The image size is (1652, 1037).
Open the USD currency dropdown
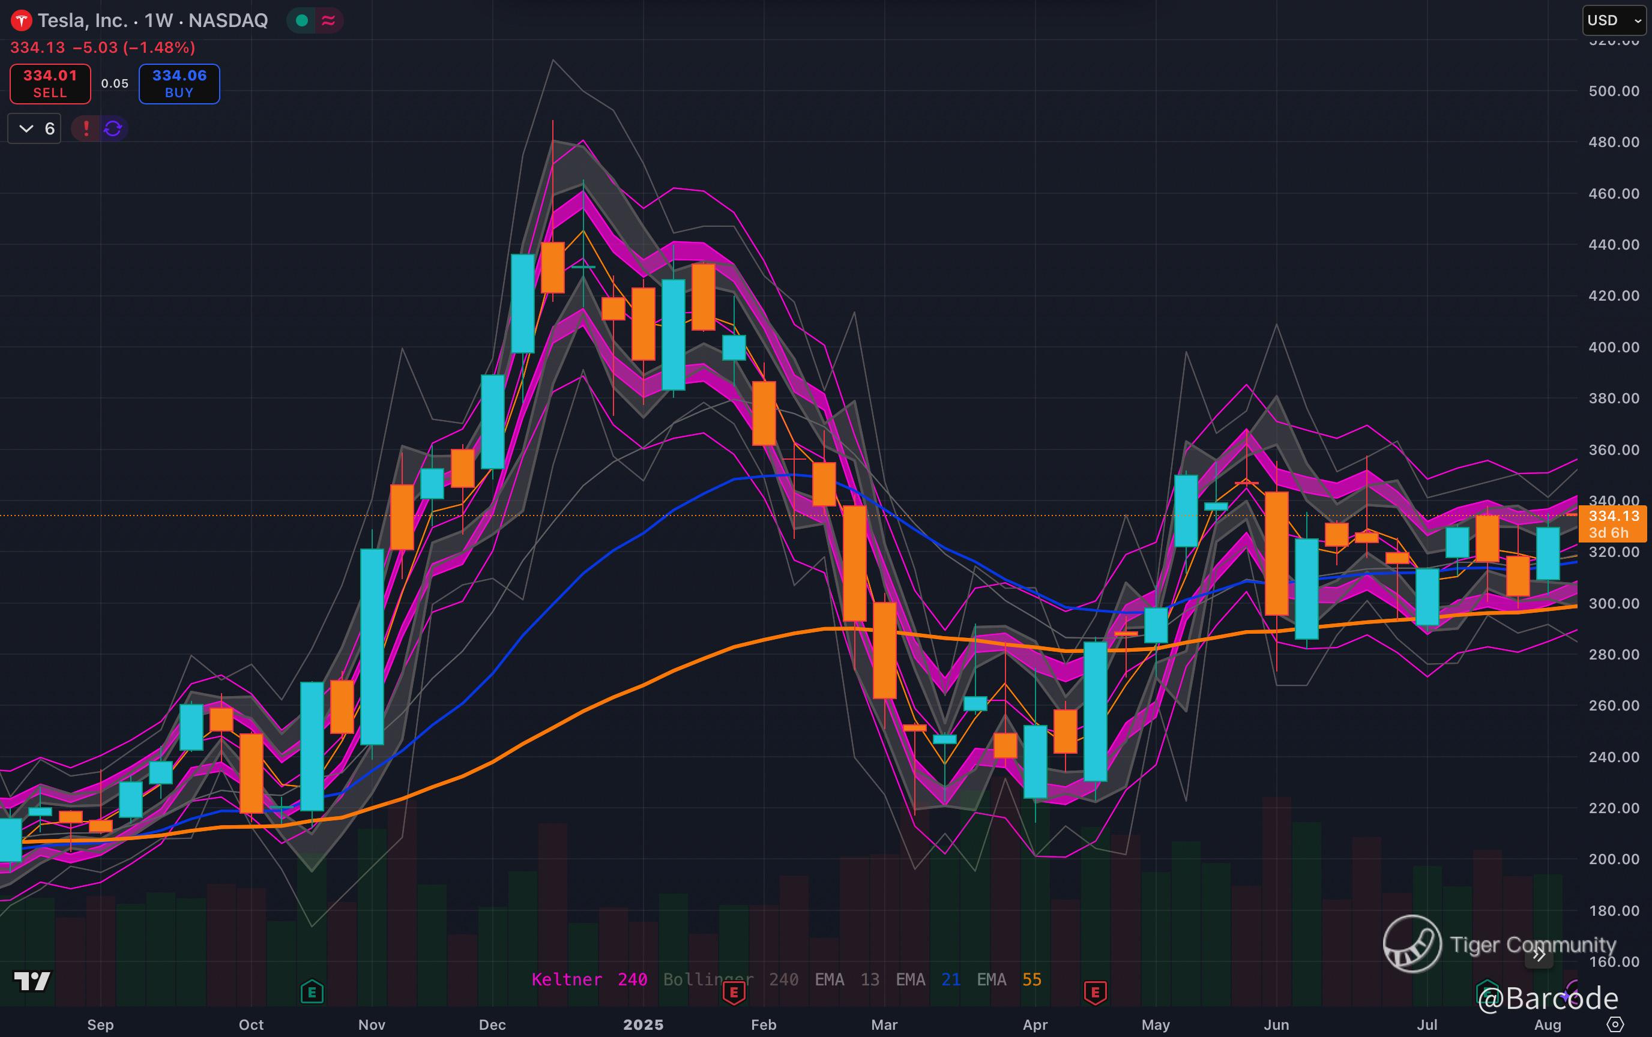1614,20
